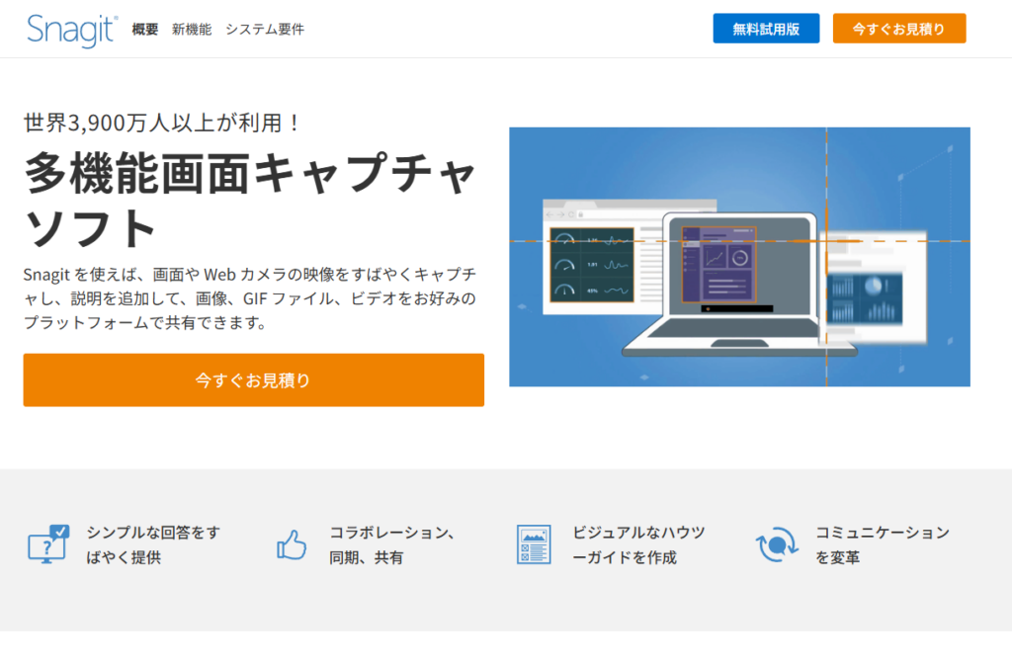Screen dimensions: 1012x667
Task: Switch to the 新機能 tab
Action: (x=192, y=30)
